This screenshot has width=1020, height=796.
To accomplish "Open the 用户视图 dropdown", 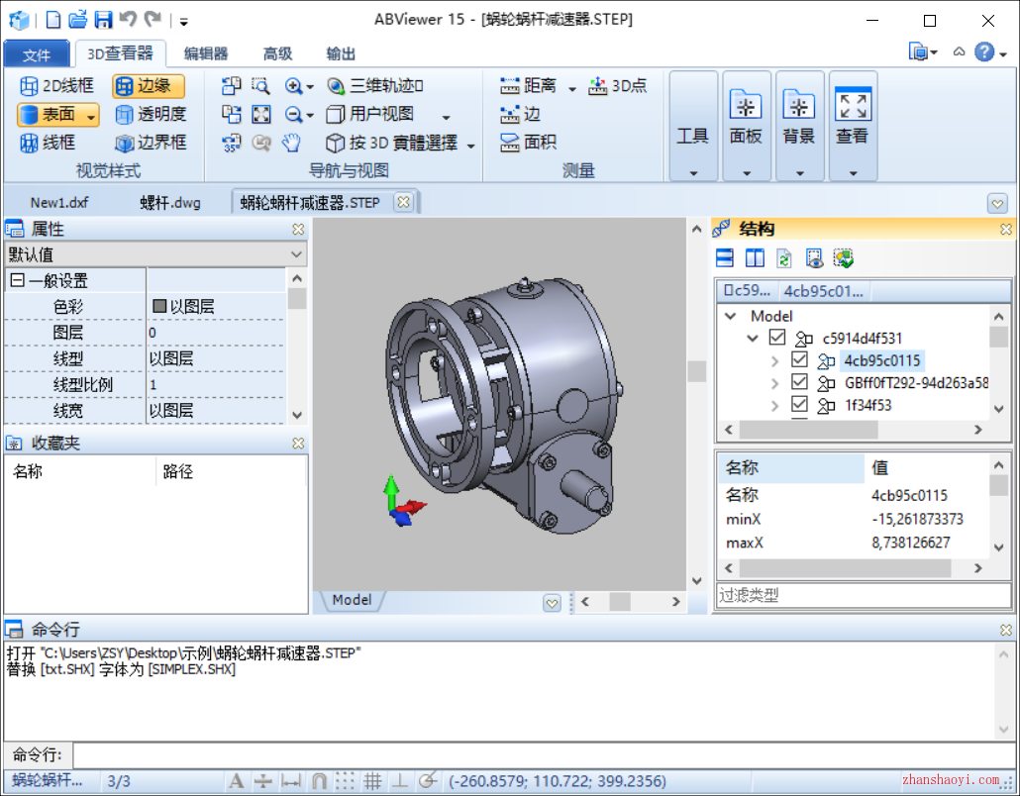I will 447,117.
